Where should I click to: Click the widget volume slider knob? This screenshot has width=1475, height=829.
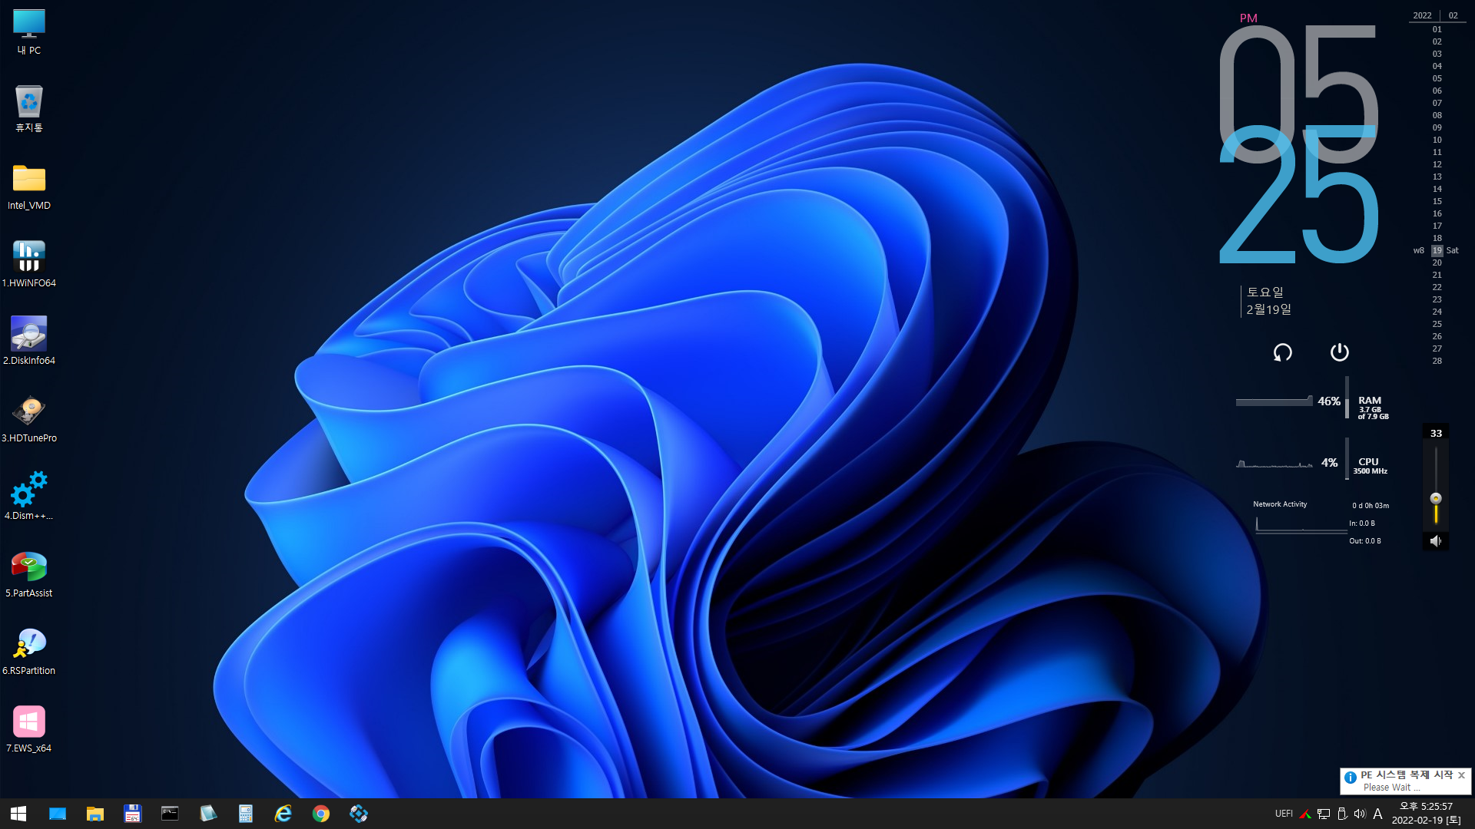tap(1436, 498)
